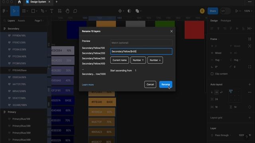
Task: Click the #FFB346 BASE yellow swatch
Action: (102, 102)
